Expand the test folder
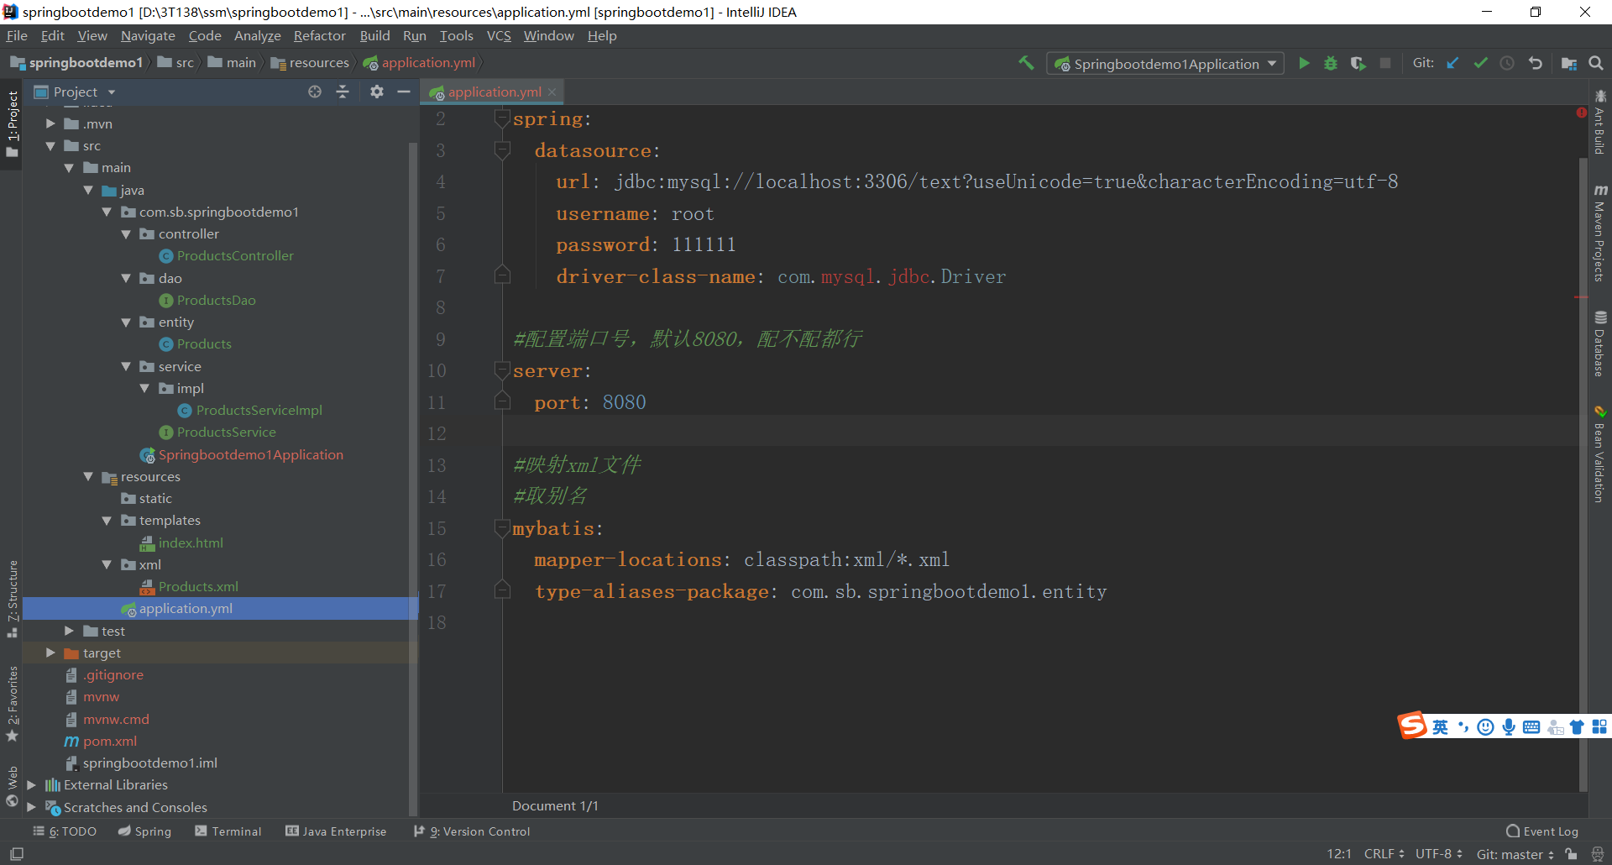This screenshot has height=865, width=1612. (x=69, y=631)
